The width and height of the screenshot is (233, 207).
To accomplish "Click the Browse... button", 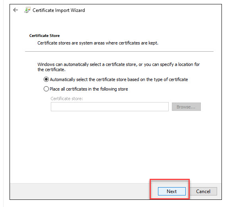I will [x=186, y=106].
